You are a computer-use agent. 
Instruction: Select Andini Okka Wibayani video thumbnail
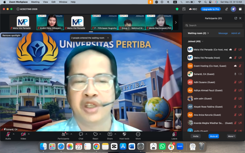pos(50,22)
